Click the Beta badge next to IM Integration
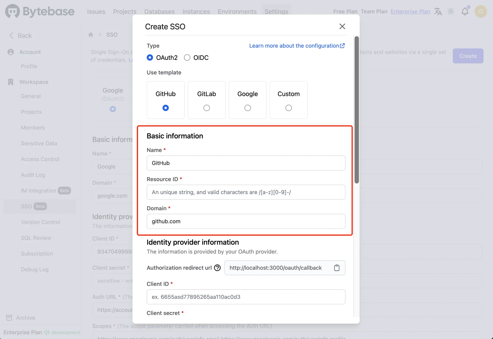493x339 pixels. tap(64, 191)
